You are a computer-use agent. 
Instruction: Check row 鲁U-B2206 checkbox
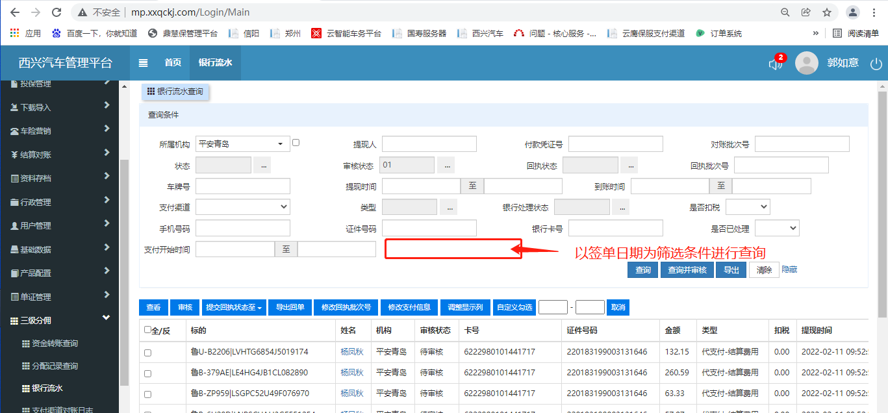click(x=147, y=353)
